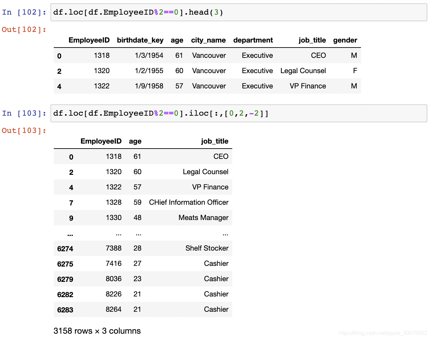Click age header in the second table

[x=135, y=141]
